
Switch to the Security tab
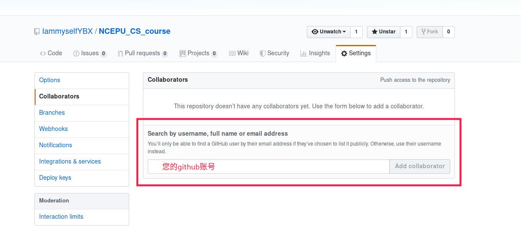(274, 54)
